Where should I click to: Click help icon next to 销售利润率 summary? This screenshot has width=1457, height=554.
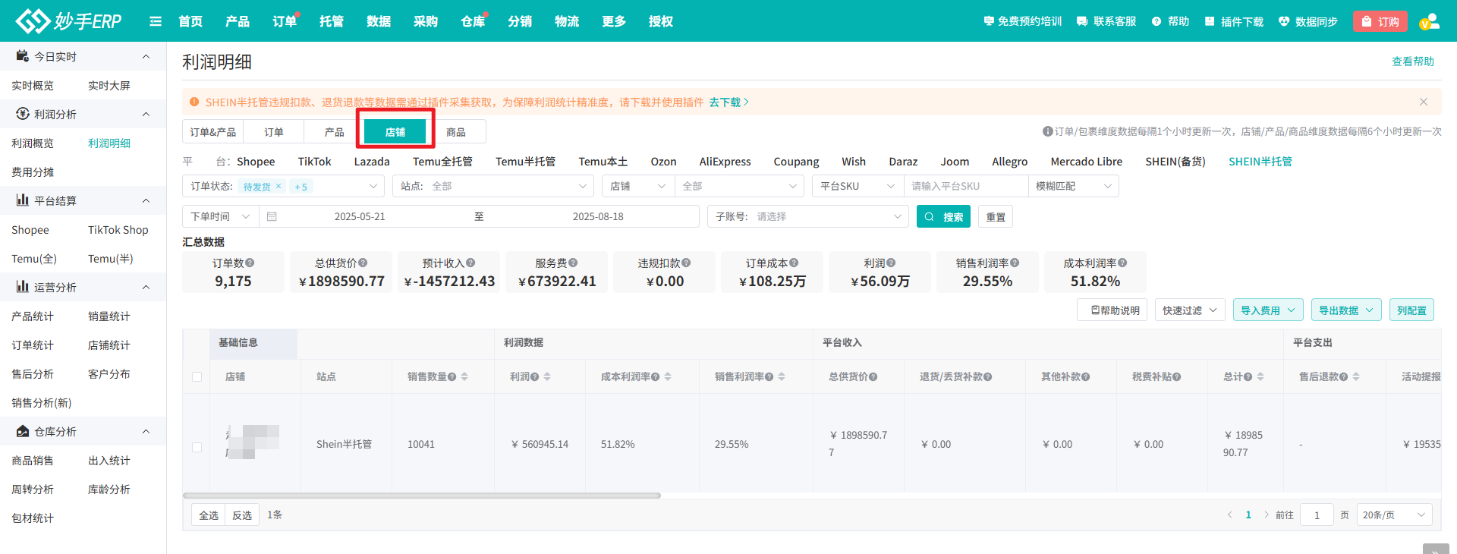click(x=1015, y=263)
